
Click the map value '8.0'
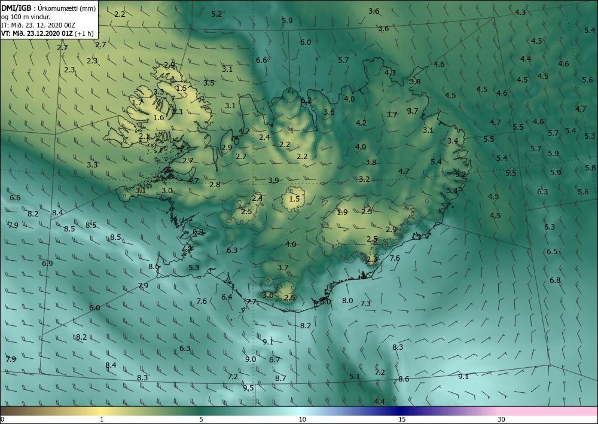coord(347,300)
